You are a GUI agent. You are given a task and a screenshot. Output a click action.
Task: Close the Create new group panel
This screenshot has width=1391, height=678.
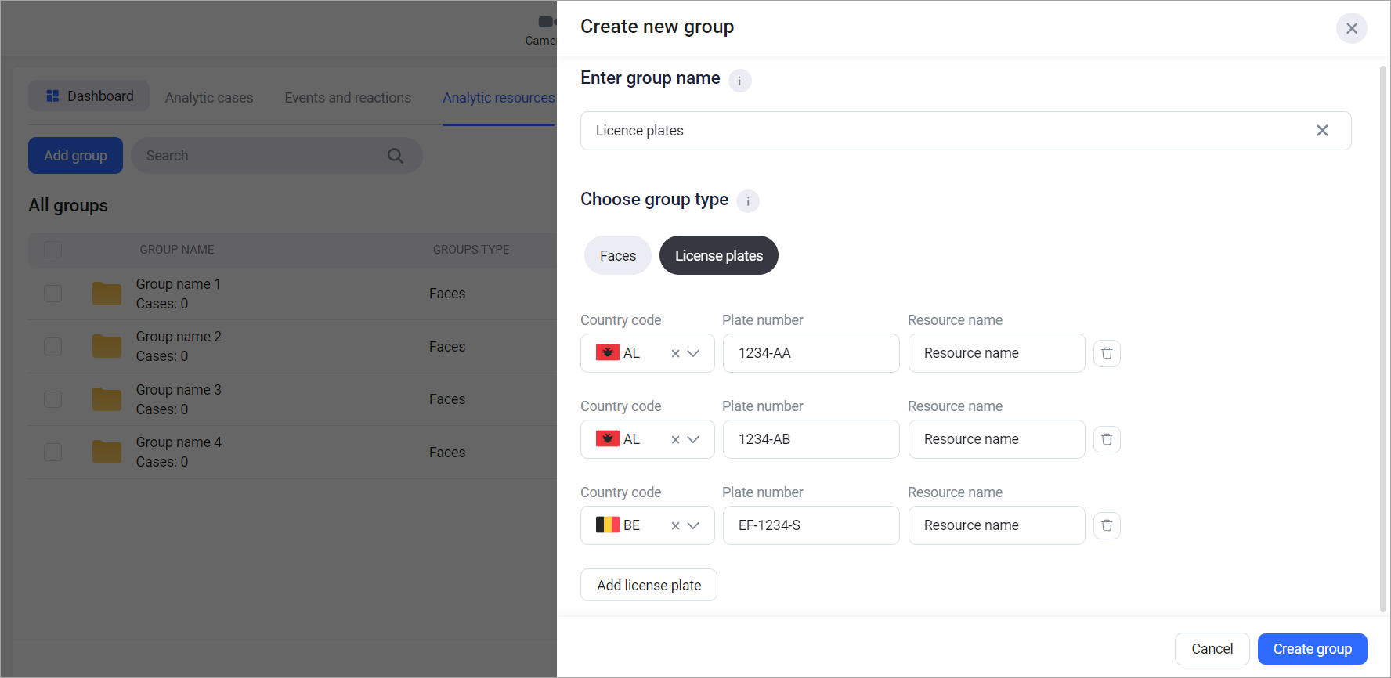[1351, 28]
